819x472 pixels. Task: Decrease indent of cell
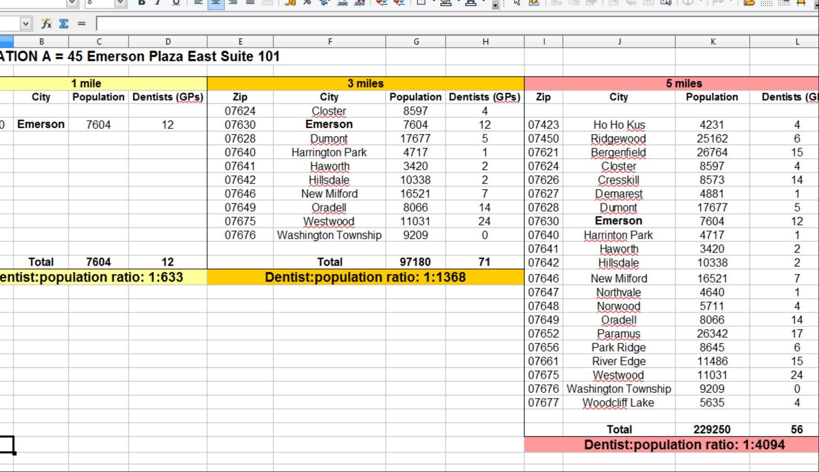[x=382, y=3]
